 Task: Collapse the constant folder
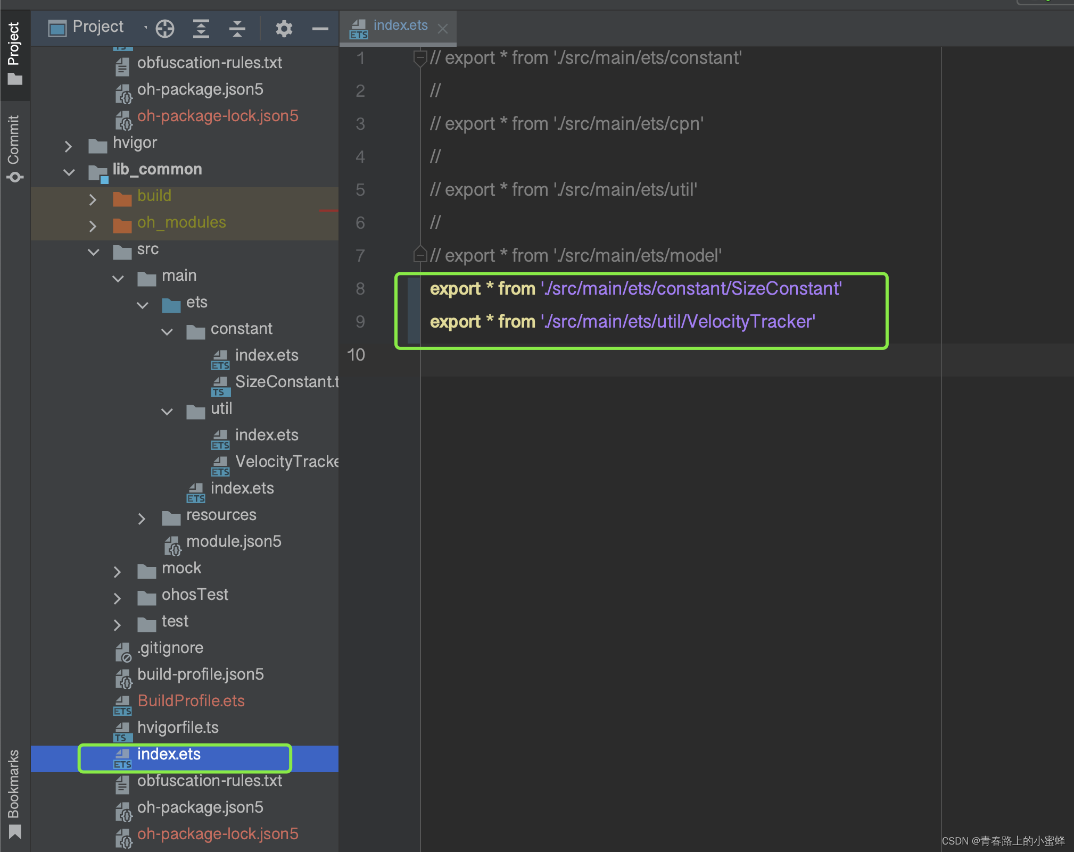(167, 332)
